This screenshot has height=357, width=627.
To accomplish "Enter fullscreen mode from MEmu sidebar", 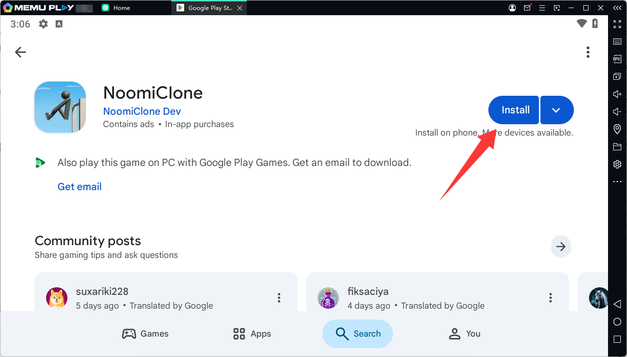I will point(617,24).
